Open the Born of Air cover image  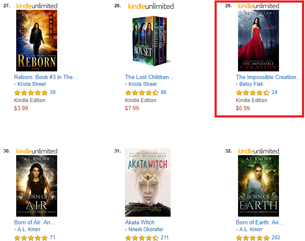37,186
